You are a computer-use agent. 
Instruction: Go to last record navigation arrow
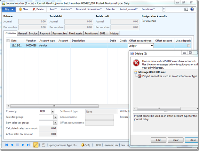28,145
